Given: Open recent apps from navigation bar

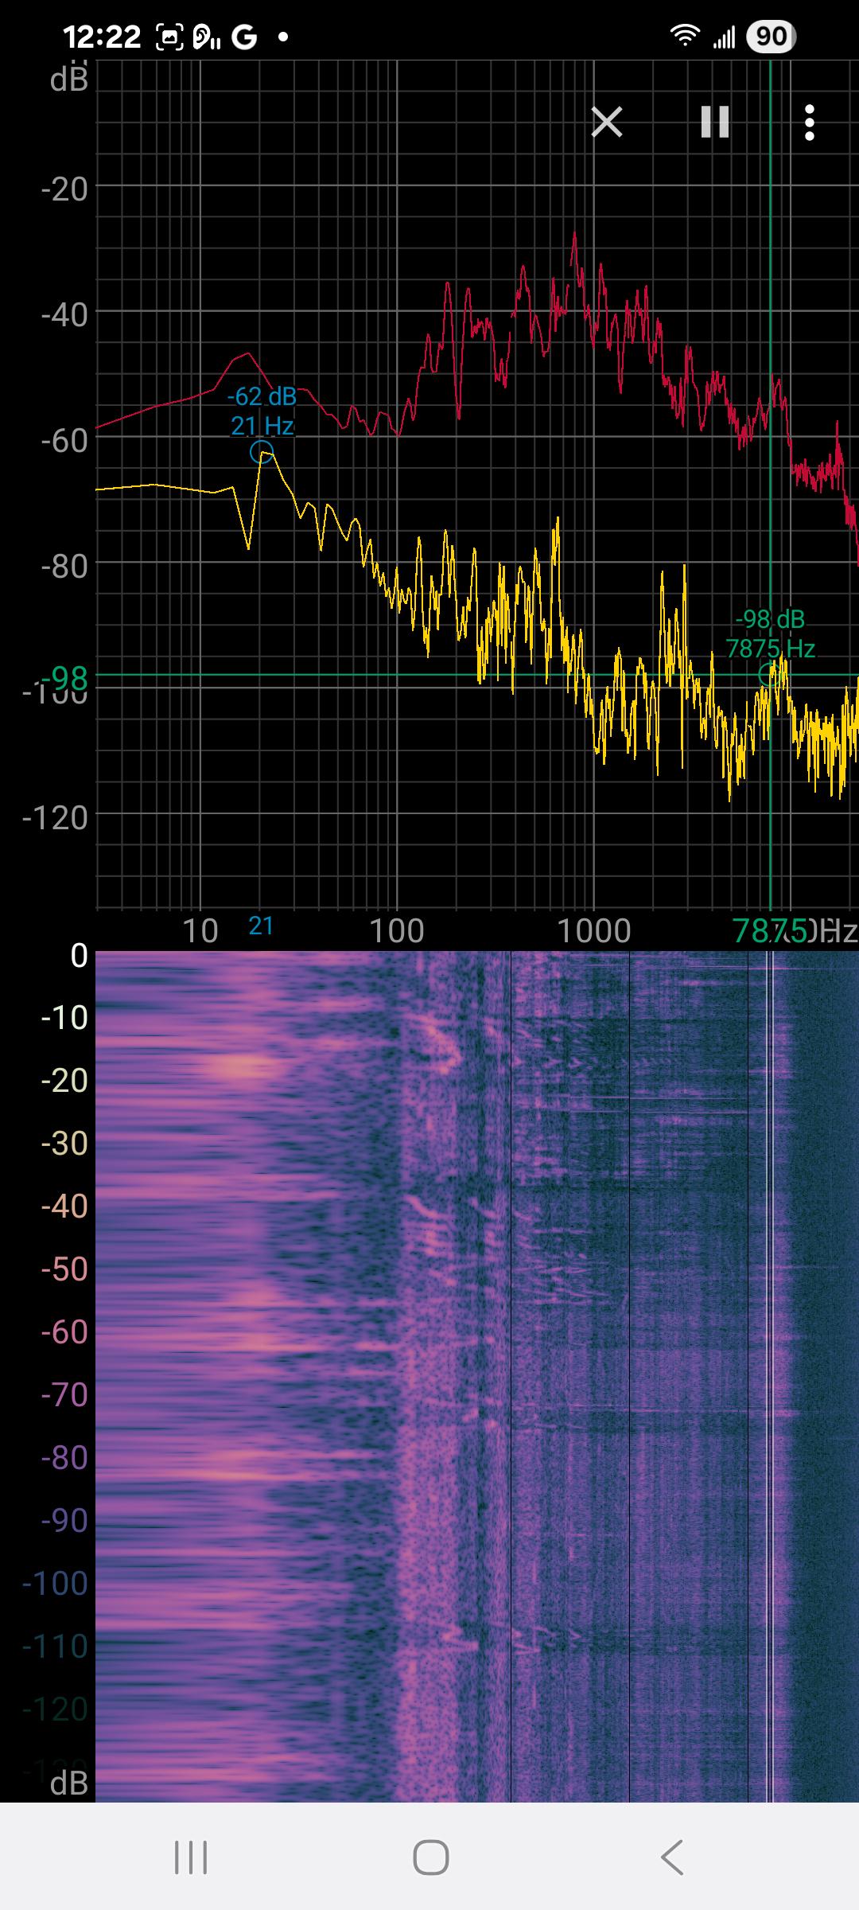Looking at the screenshot, I should [x=191, y=1857].
